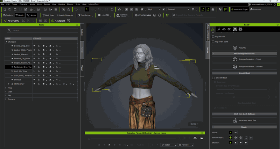Click the Save Project floppy icon
The width and height of the screenshot is (280, 149).
[15, 9]
